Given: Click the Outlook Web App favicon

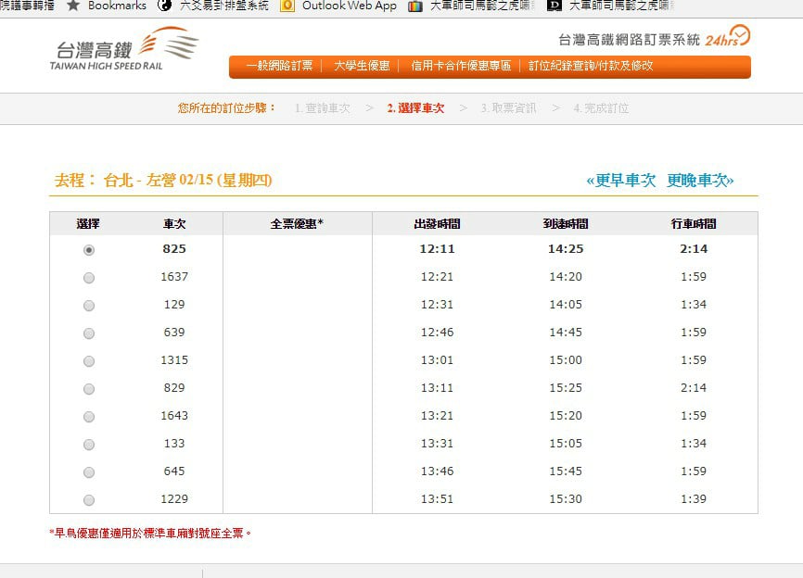Looking at the screenshot, I should point(287,6).
